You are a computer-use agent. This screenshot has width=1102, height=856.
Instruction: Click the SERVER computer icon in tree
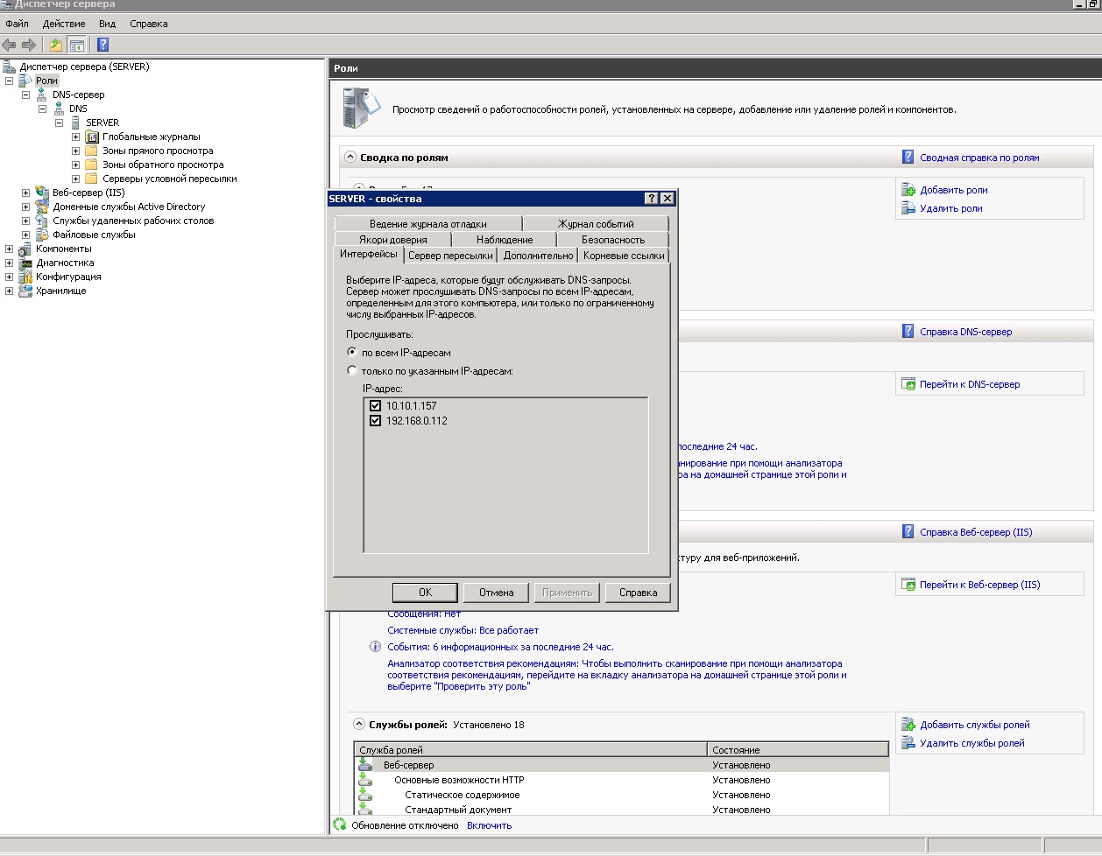75,123
